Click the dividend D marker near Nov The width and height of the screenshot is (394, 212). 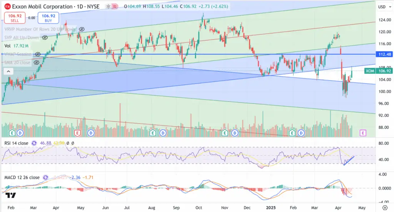click(235, 133)
